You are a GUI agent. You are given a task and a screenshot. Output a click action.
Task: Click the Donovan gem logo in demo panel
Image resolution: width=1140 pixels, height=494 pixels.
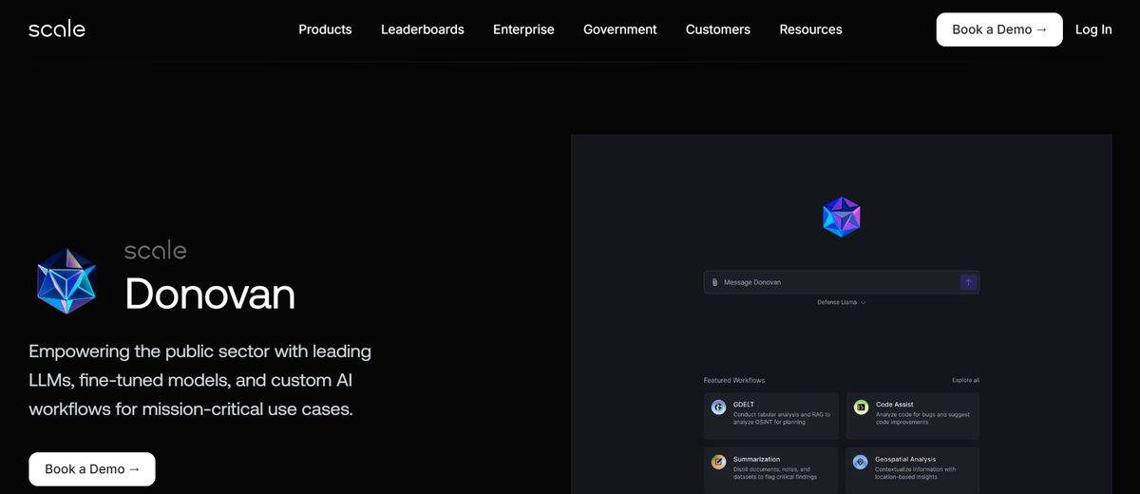[x=841, y=217]
